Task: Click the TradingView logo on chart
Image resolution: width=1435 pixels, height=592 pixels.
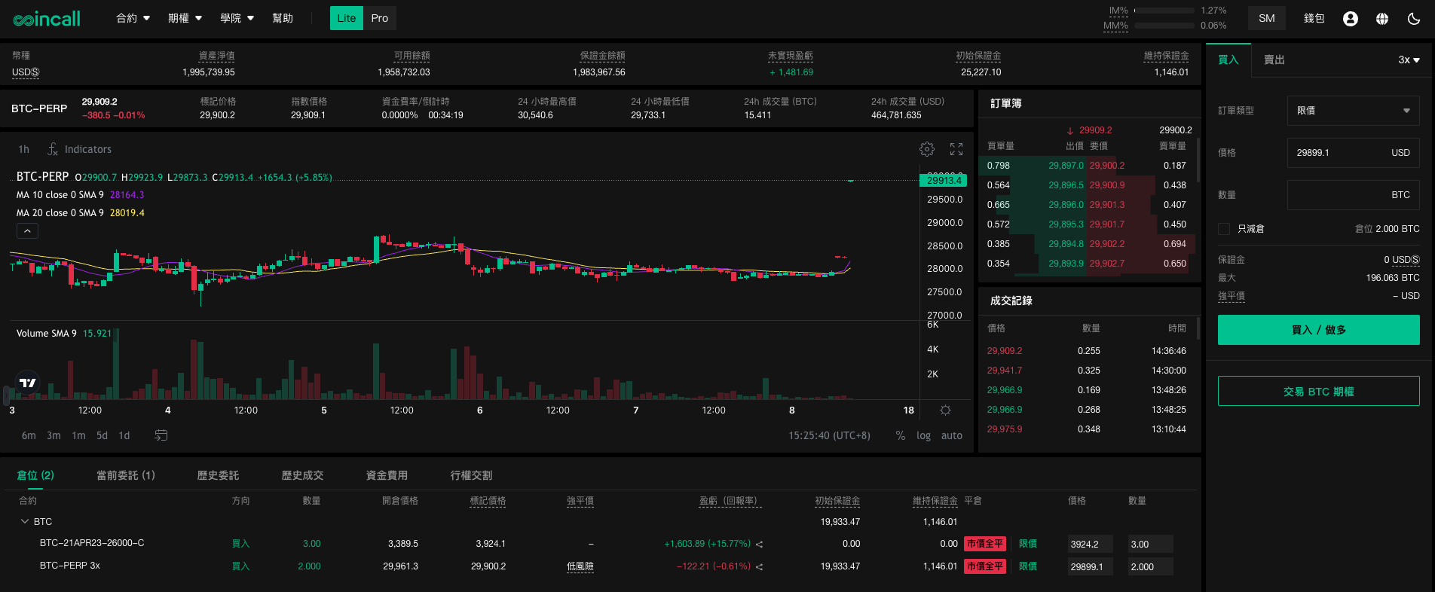Action: click(28, 383)
